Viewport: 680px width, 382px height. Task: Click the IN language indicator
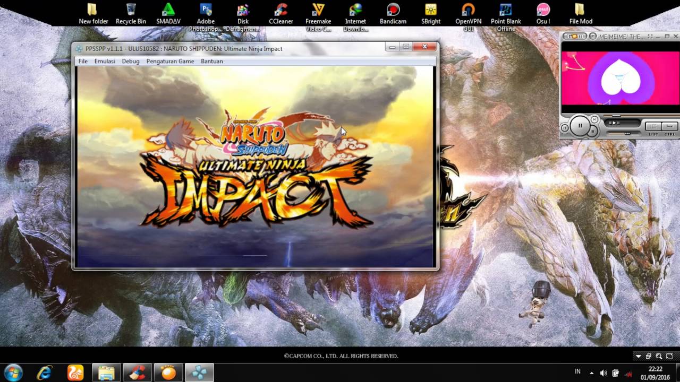[x=577, y=372]
